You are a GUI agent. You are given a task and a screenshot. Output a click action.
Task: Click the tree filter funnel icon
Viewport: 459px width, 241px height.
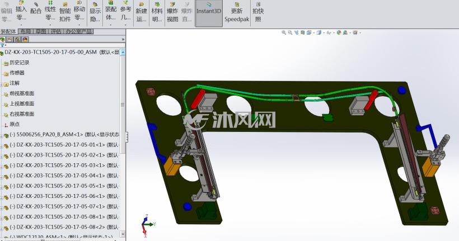click(x=3, y=45)
